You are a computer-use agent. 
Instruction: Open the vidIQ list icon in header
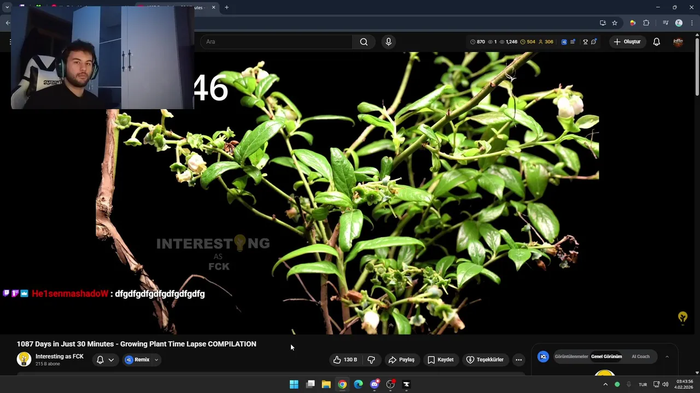pos(573,42)
